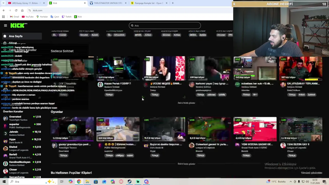Open the Cumartesi gecesi League stream thumbnail
This screenshot has width=329, height=185.
(x=209, y=129)
